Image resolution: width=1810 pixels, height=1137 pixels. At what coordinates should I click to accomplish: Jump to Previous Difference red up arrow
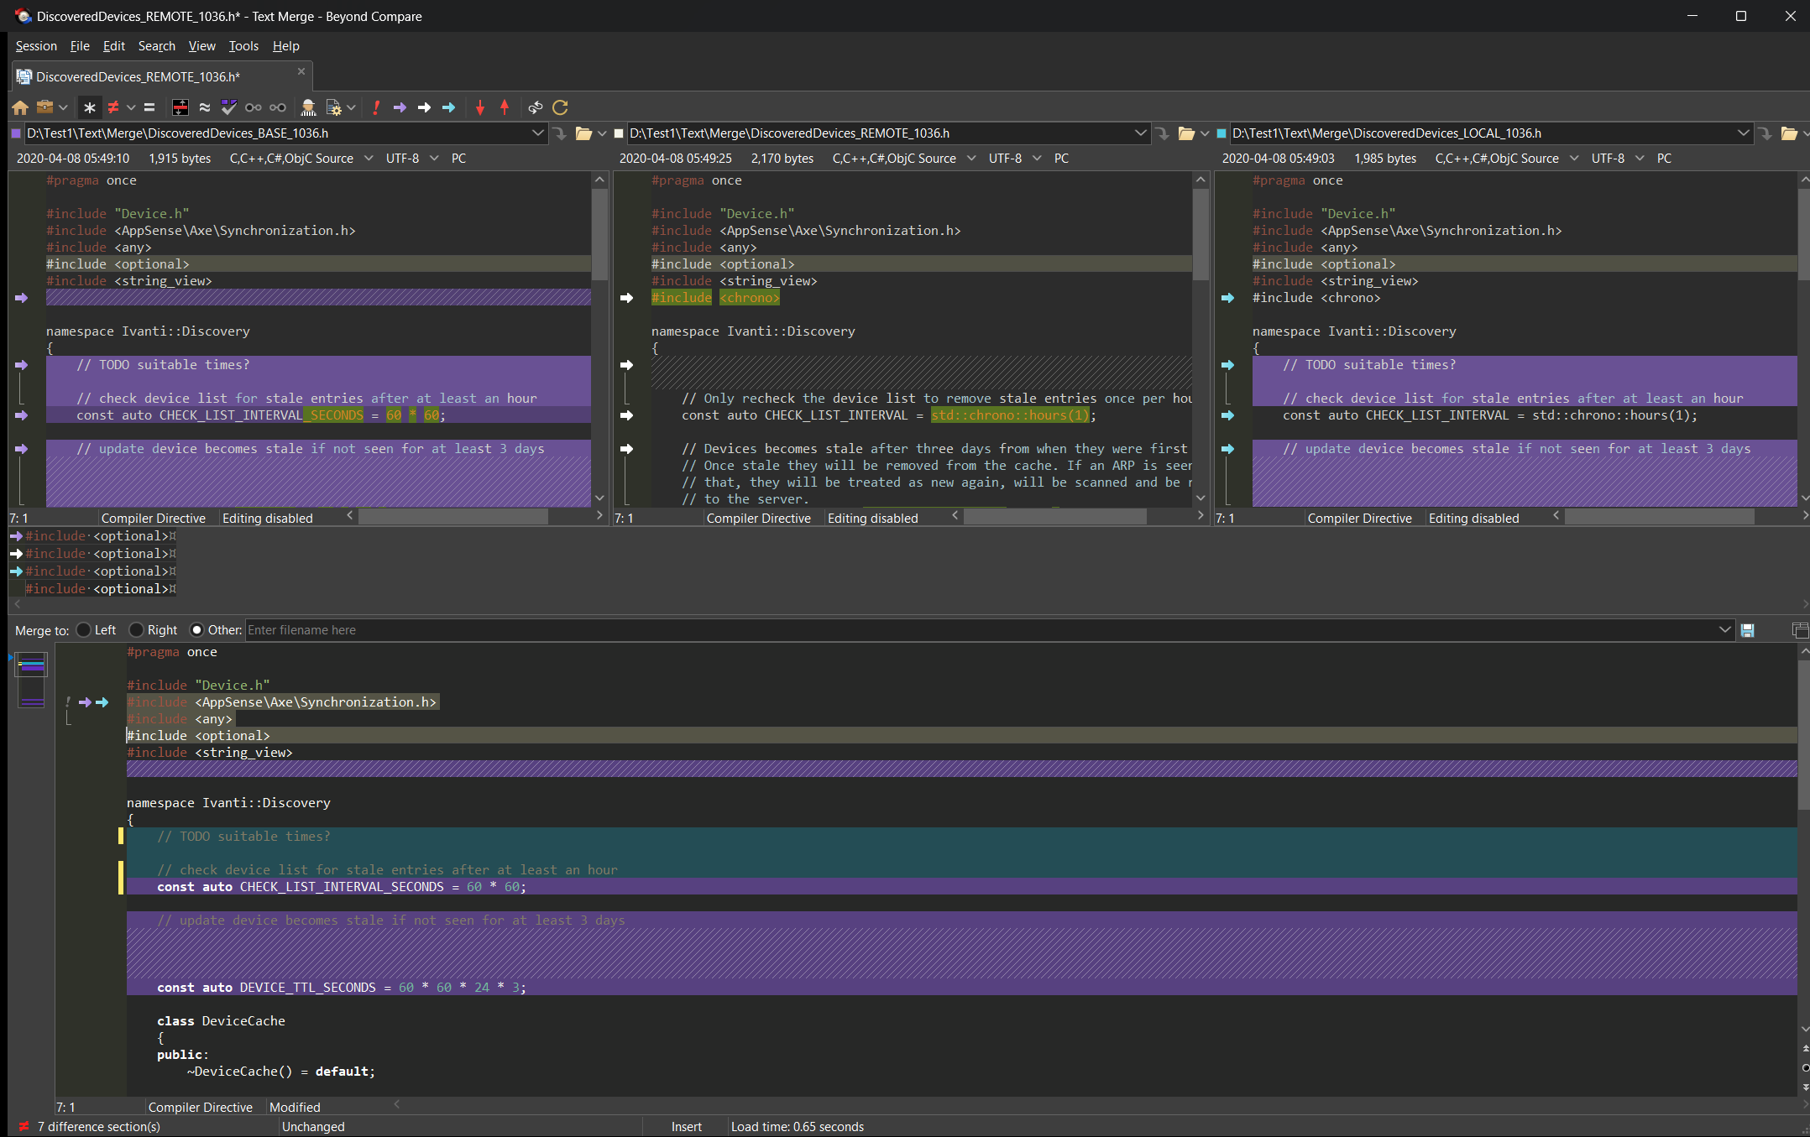click(505, 107)
